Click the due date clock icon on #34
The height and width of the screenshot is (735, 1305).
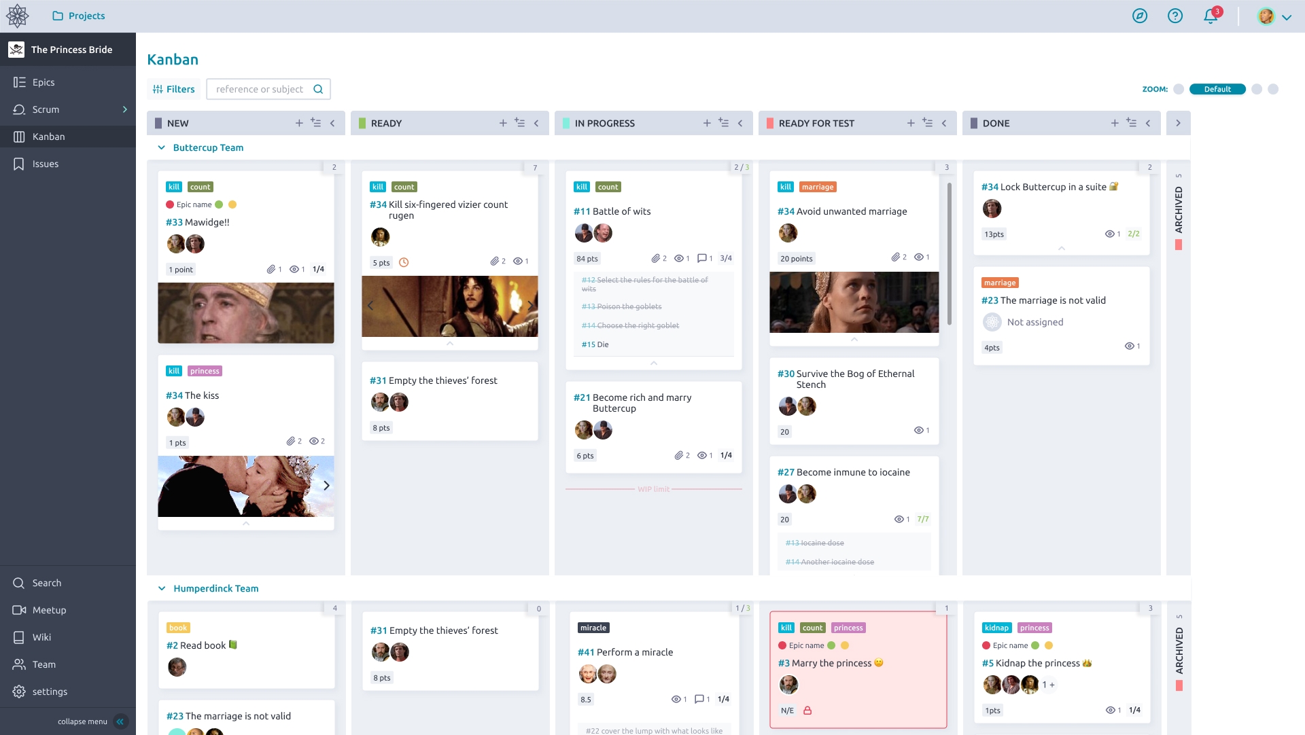[404, 262]
